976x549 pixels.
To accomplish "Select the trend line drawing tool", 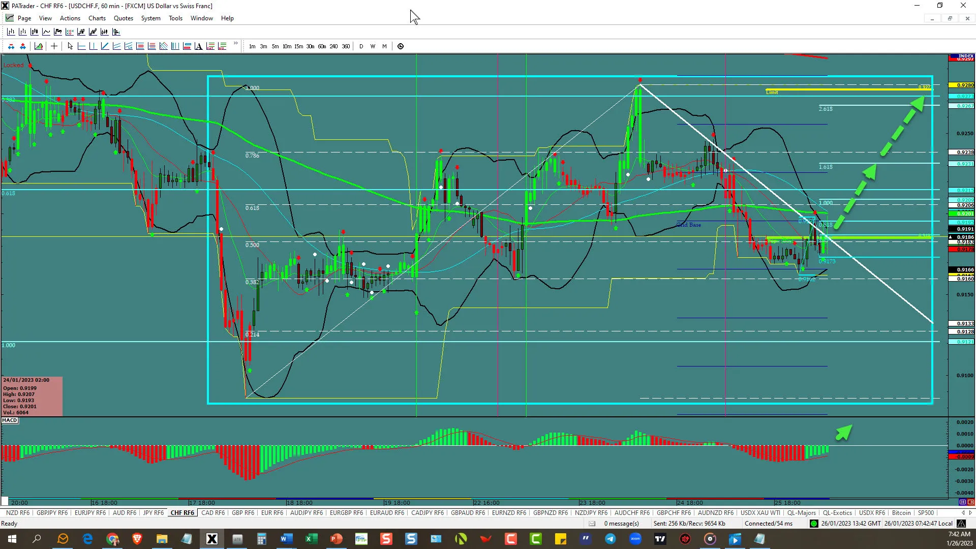I will [105, 46].
